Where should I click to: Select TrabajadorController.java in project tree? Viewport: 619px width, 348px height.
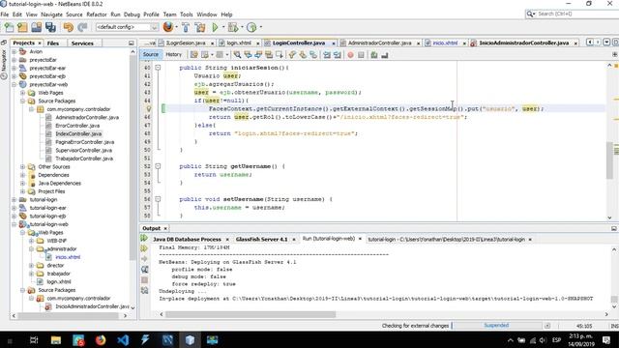coord(84,159)
